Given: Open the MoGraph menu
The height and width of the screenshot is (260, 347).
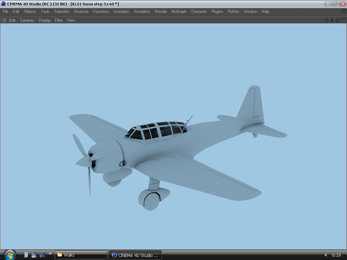Looking at the screenshot, I should (x=179, y=12).
